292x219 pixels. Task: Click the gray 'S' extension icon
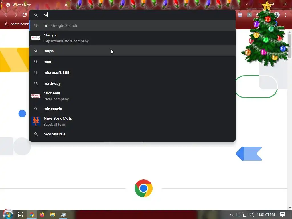coord(249,15)
